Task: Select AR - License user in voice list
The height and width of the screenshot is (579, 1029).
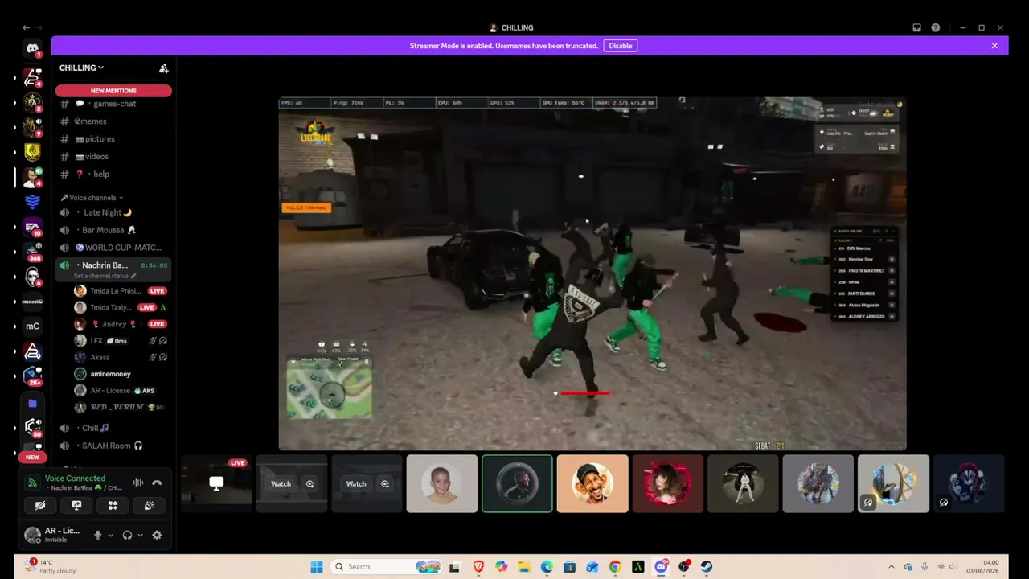Action: point(121,390)
